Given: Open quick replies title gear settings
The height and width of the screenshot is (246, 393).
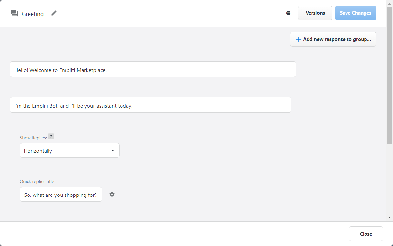Looking at the screenshot, I should coord(112,194).
